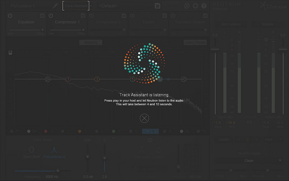Toggle the Exciter module power button
Image resolution: width=289 pixels, height=181 pixels.
(x=132, y=16)
